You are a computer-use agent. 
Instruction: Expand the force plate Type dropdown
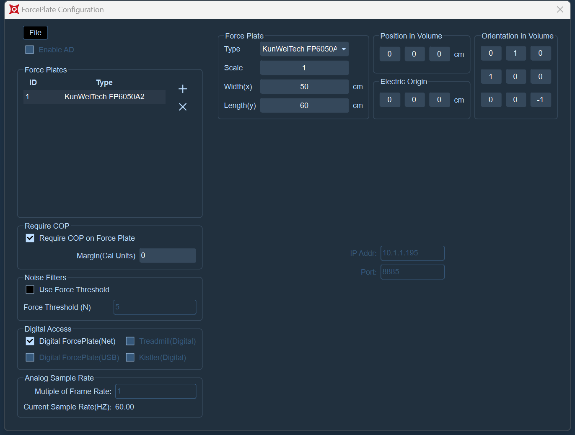pos(304,49)
